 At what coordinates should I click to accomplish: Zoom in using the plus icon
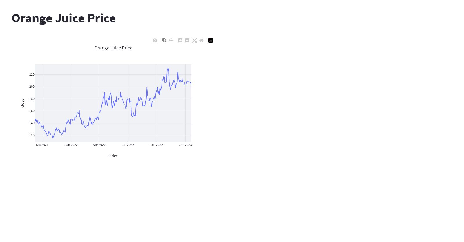tap(180, 40)
